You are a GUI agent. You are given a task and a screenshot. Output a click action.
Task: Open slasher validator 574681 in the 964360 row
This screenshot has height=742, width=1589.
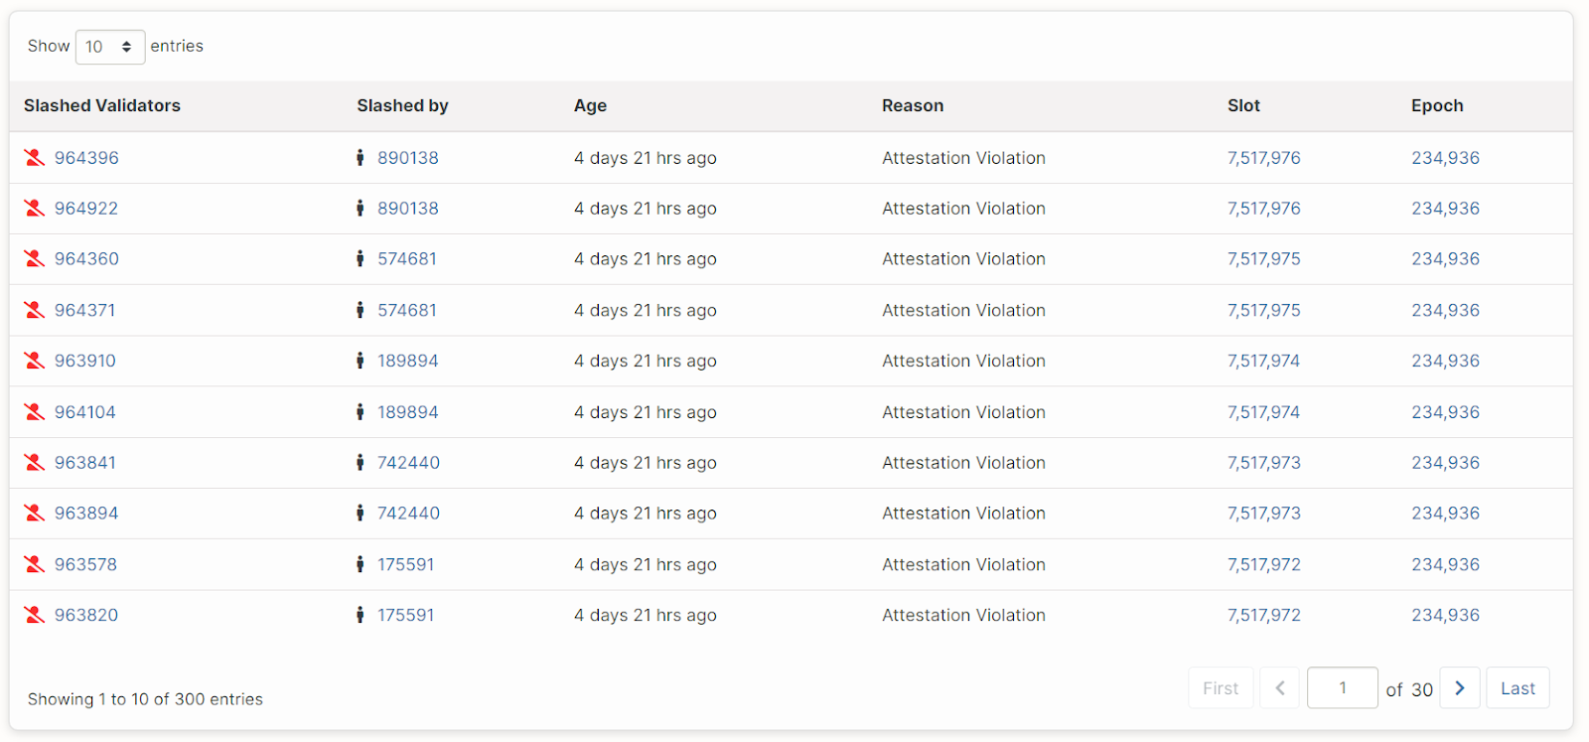[x=406, y=259]
